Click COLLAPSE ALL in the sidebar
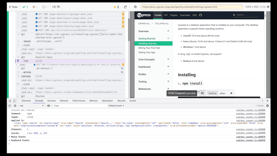Viewport: 277px width, 156px height. point(162,23)
